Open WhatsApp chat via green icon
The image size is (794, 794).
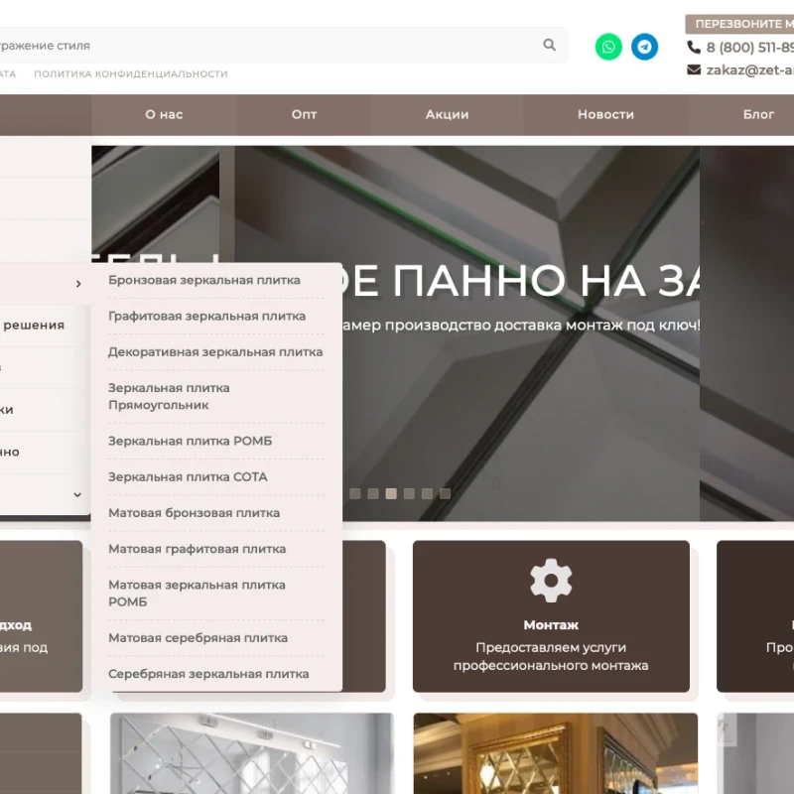tap(608, 47)
